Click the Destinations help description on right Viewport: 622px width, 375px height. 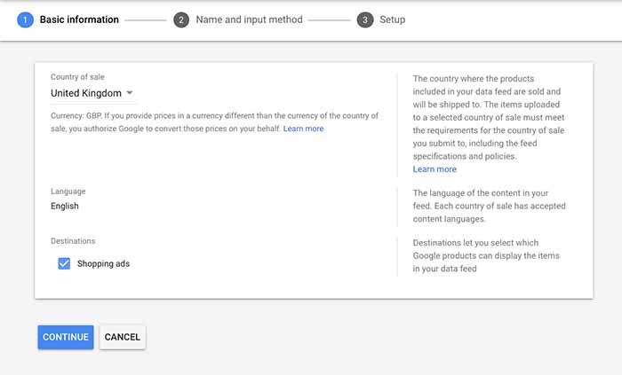point(489,255)
